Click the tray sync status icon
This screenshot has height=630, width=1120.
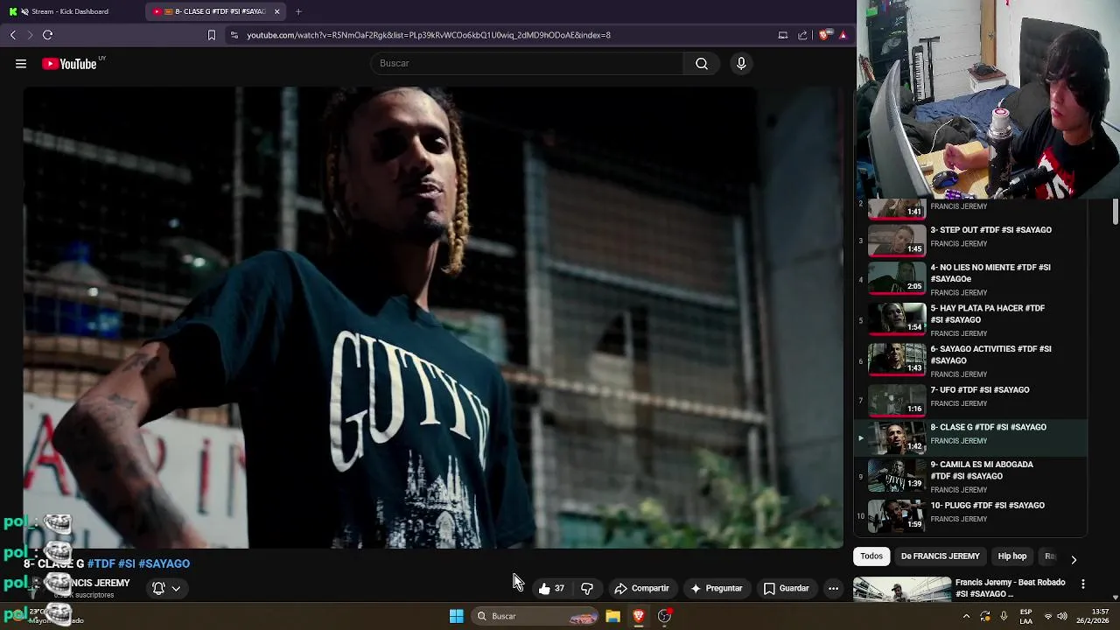pos(985,616)
